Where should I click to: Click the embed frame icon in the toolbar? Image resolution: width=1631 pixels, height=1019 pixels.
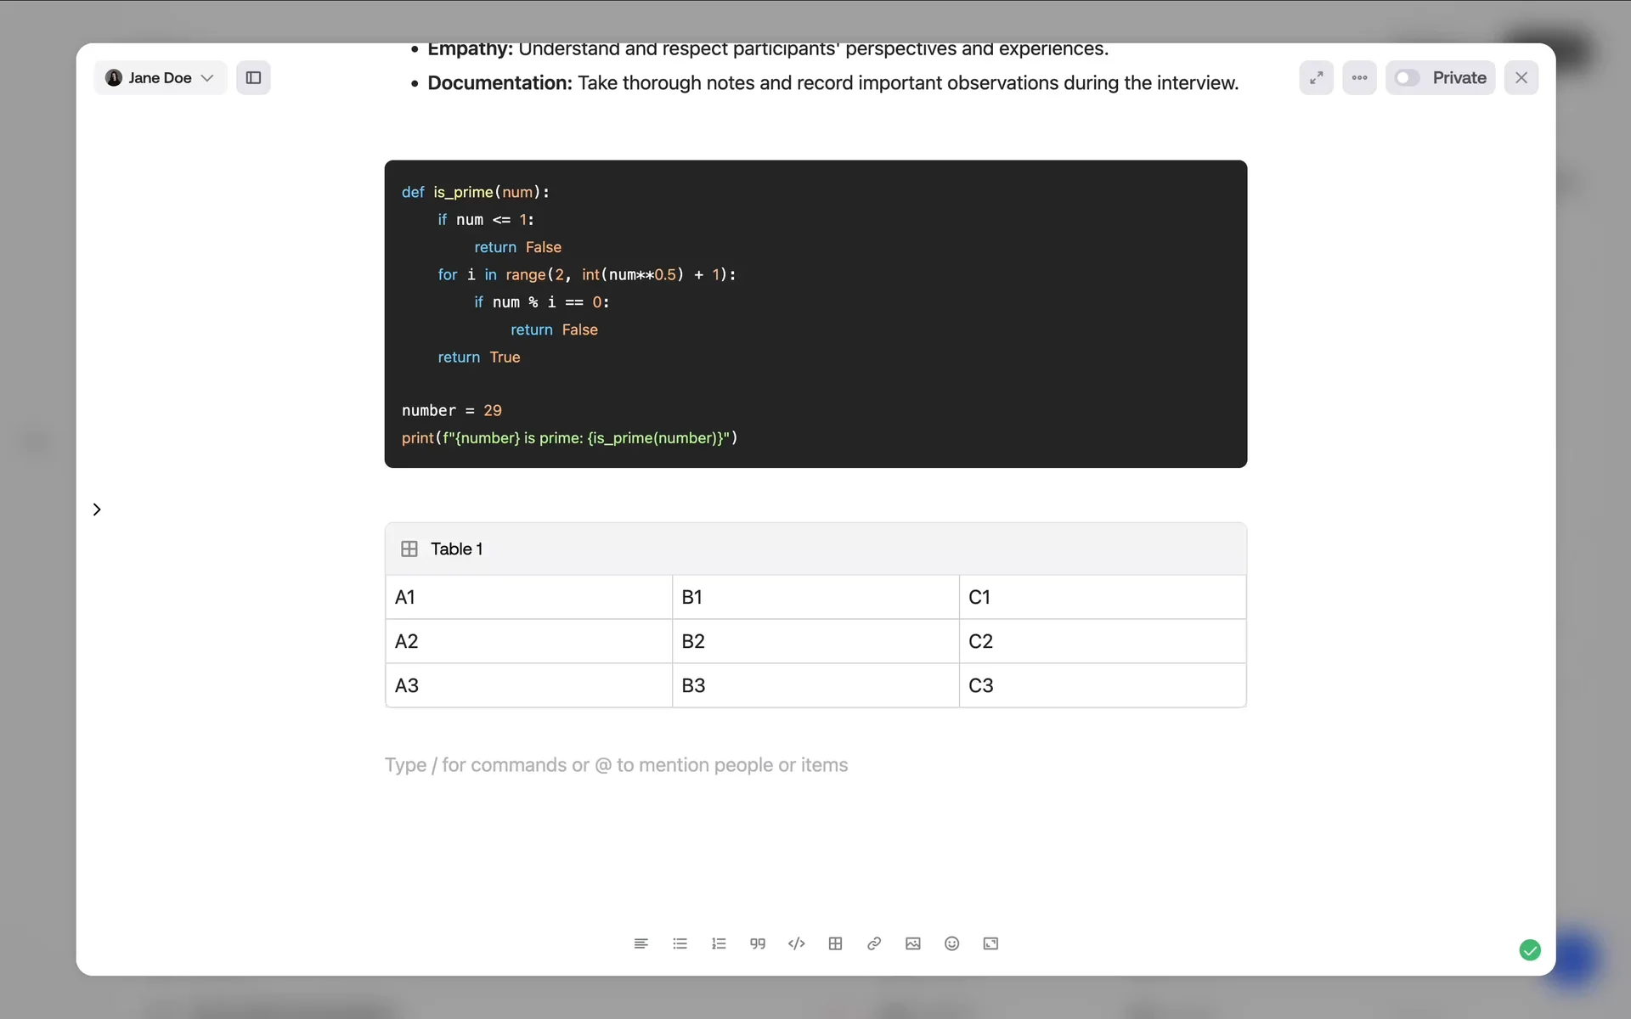tap(990, 943)
